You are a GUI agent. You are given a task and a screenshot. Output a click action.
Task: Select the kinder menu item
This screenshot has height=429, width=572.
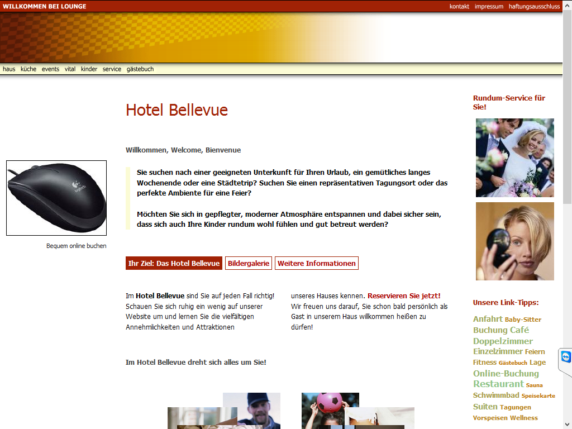click(x=89, y=69)
